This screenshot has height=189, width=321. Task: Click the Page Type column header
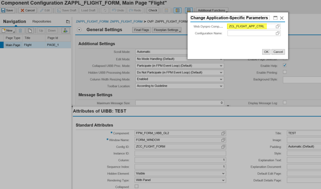pos(13,38)
